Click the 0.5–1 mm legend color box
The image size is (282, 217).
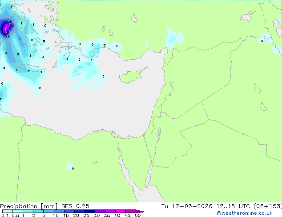point(18,211)
